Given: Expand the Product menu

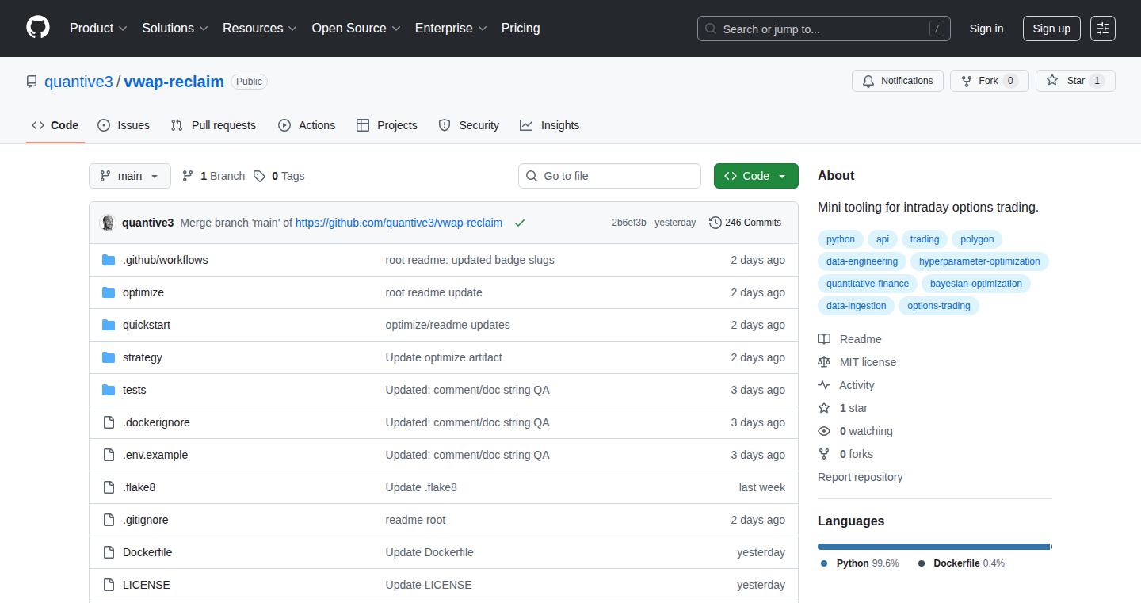Looking at the screenshot, I should tap(98, 29).
